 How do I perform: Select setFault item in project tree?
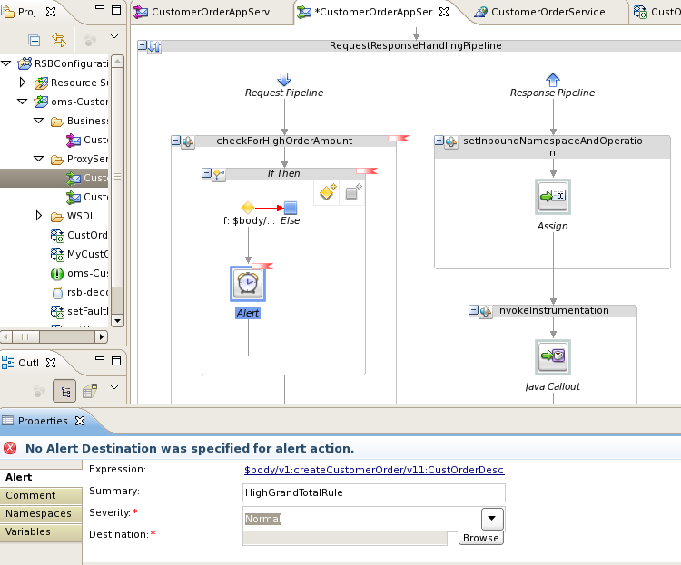point(80,311)
